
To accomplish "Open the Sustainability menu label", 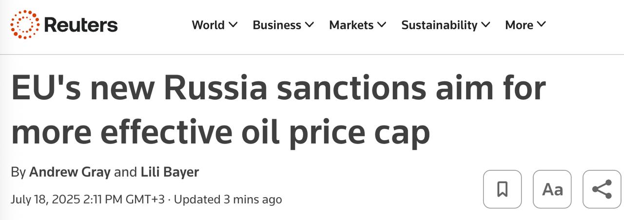I will tap(439, 25).
